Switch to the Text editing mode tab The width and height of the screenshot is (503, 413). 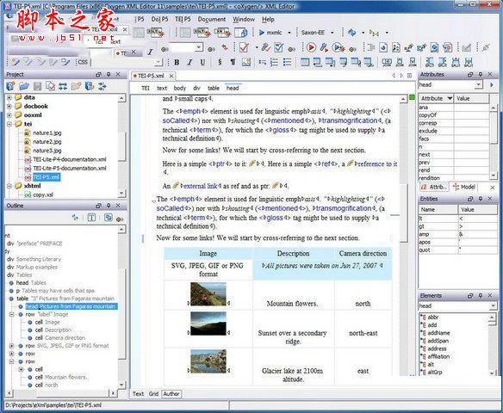coord(138,394)
